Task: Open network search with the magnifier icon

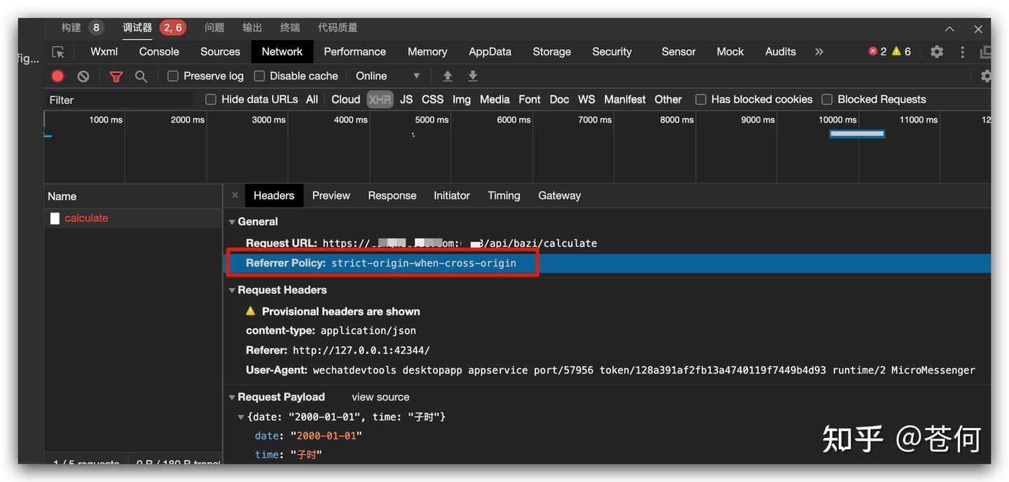Action: (x=141, y=76)
